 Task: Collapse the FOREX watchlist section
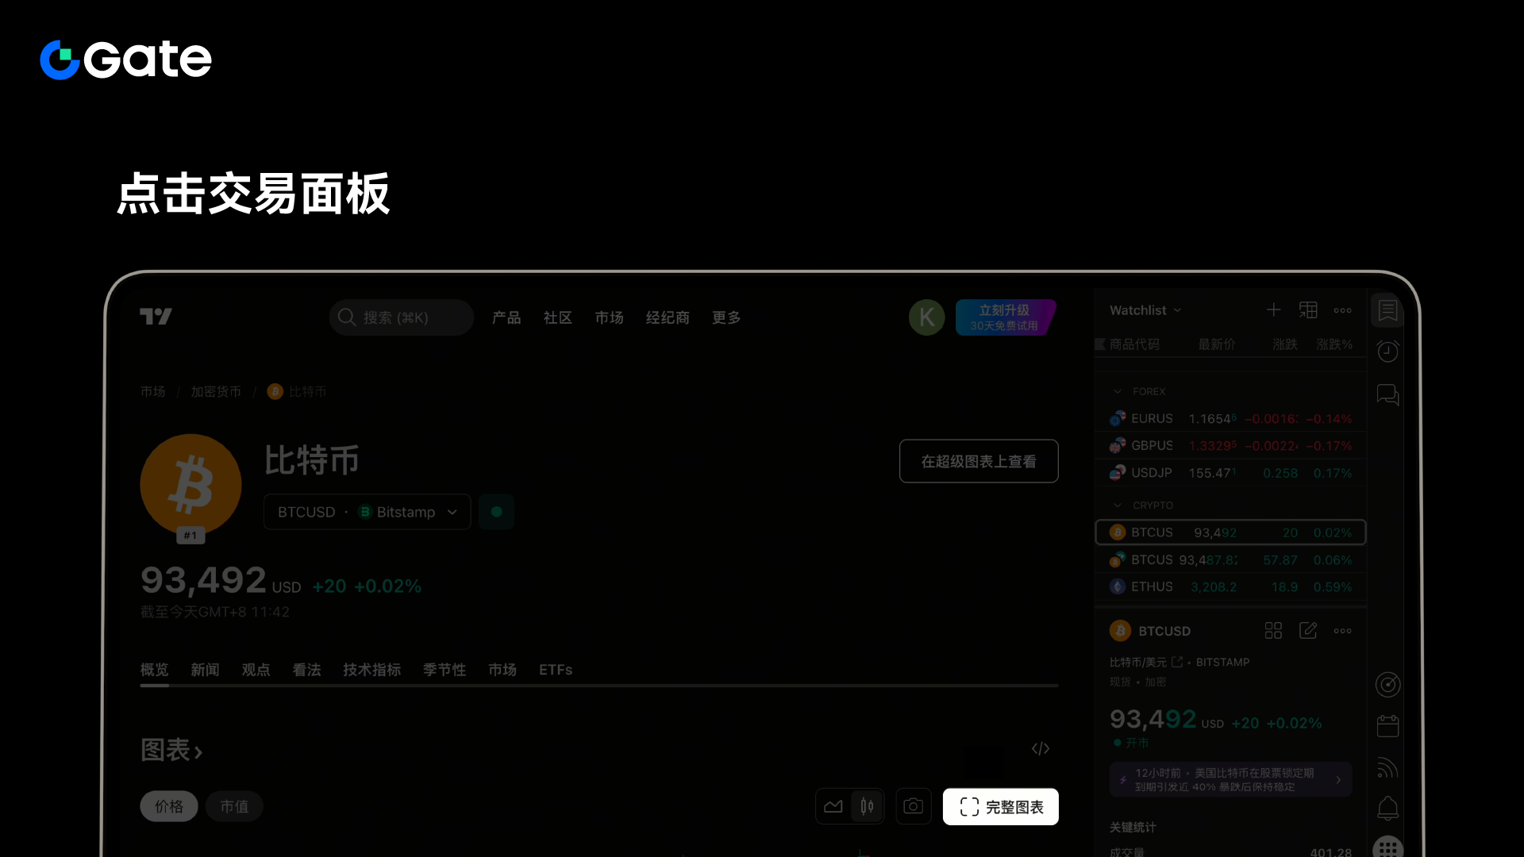(x=1118, y=391)
